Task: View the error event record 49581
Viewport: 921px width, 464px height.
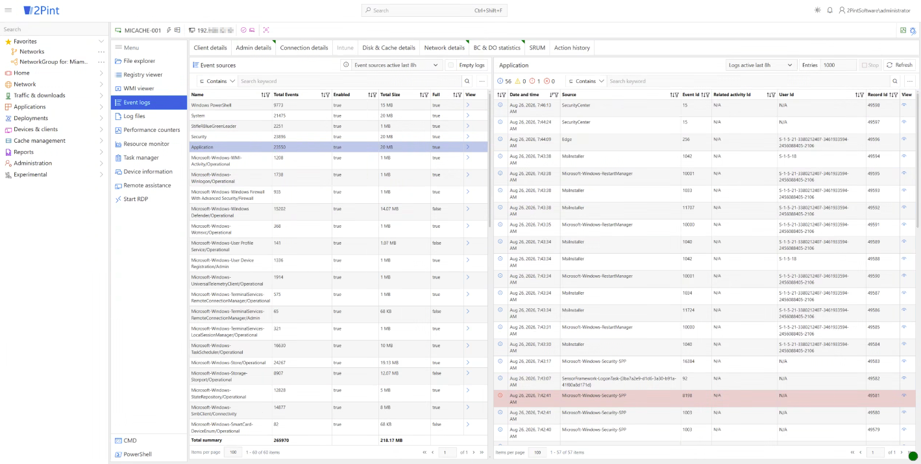Action: (x=905, y=395)
